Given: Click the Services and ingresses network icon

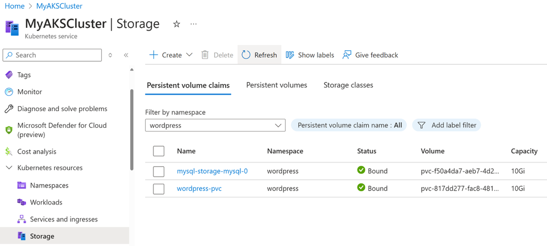Looking at the screenshot, I should point(22,219).
